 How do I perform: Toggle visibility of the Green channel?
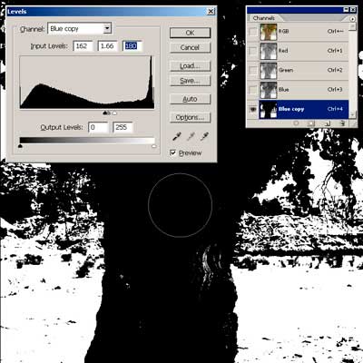(x=253, y=70)
